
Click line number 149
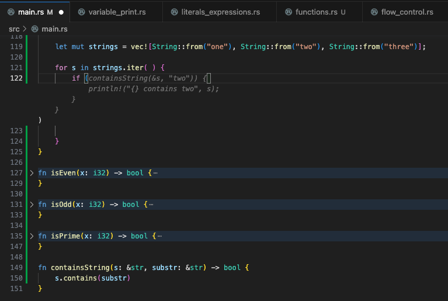pyautogui.click(x=16, y=268)
